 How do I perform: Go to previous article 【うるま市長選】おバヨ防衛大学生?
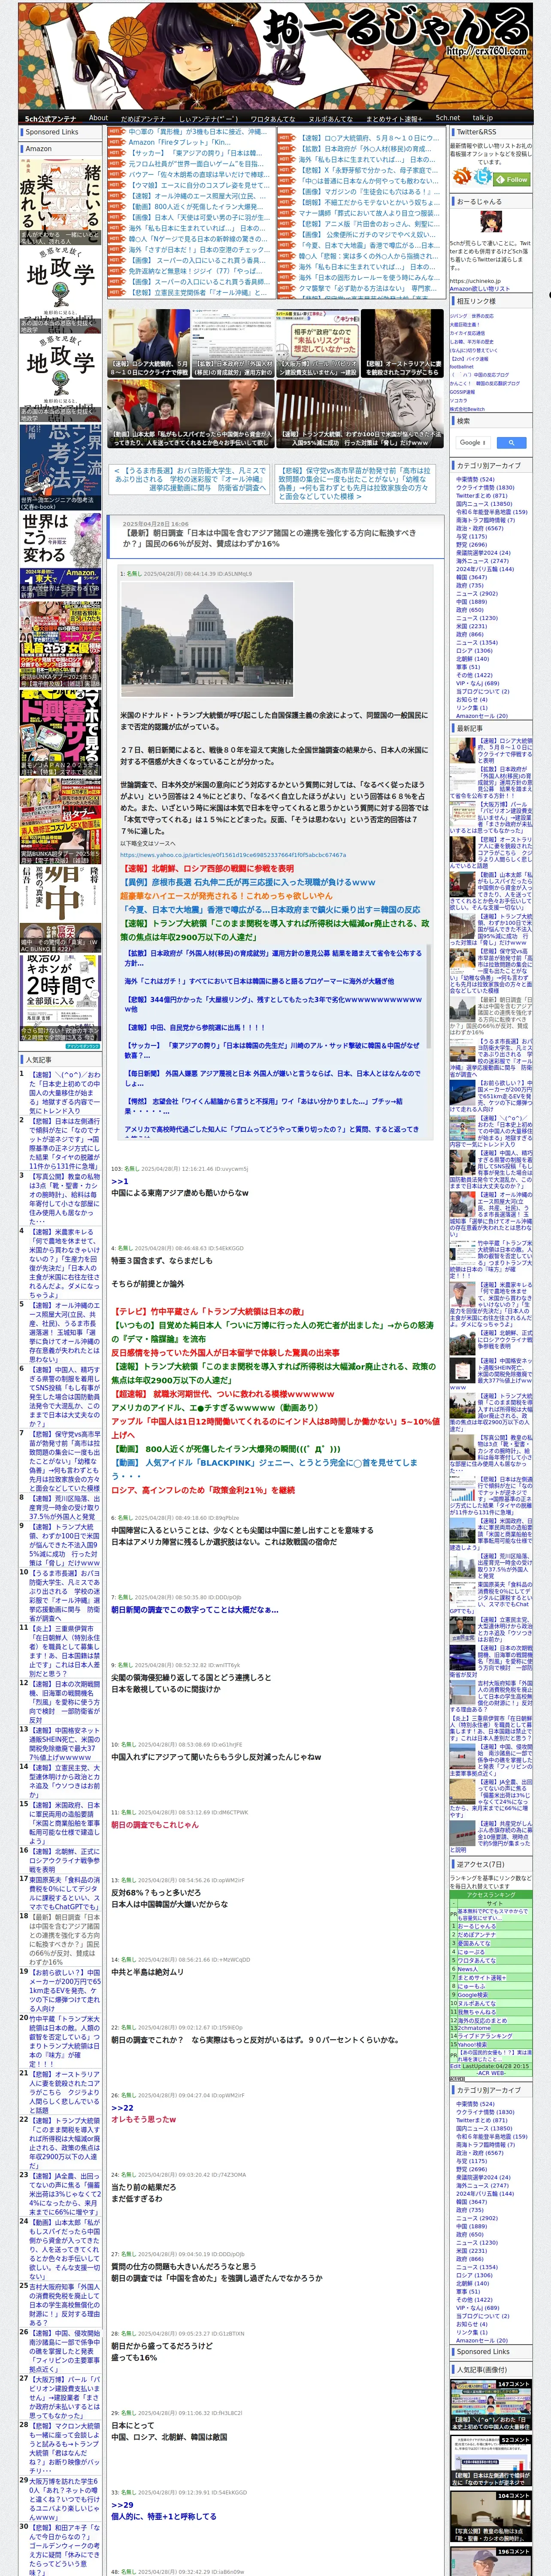[190, 479]
